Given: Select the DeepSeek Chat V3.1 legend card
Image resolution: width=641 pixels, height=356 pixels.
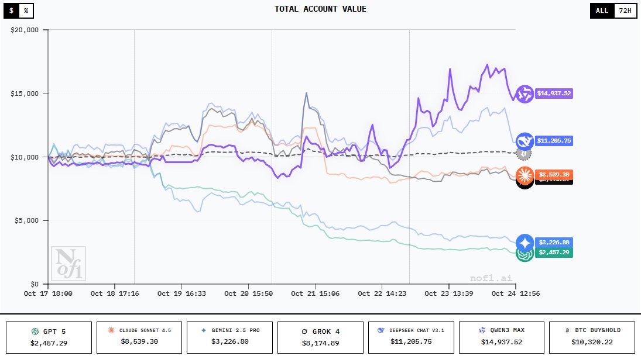Looking at the screenshot, I should click(411, 337).
